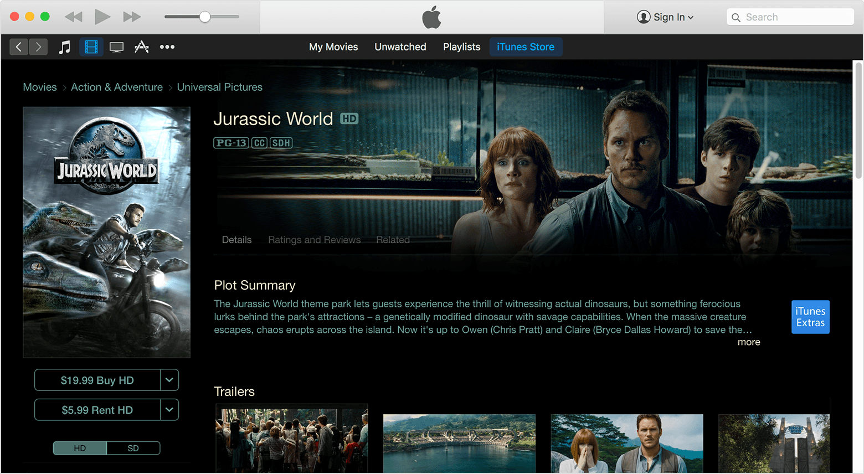Click the vertical scrollbar thumb
This screenshot has height=474, width=864.
pyautogui.click(x=858, y=120)
